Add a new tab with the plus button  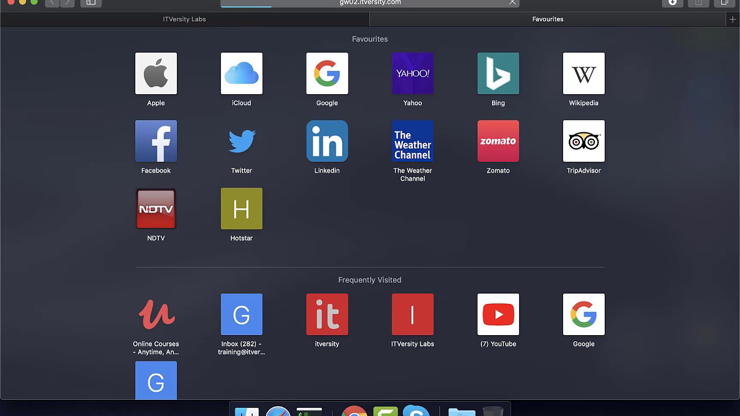coord(732,19)
